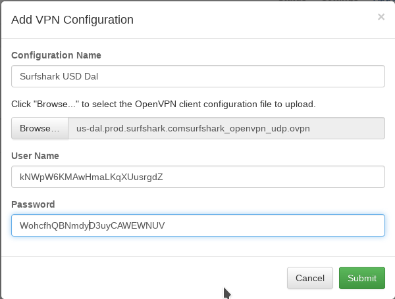Click the selected .ovpn file name box

tap(226, 128)
